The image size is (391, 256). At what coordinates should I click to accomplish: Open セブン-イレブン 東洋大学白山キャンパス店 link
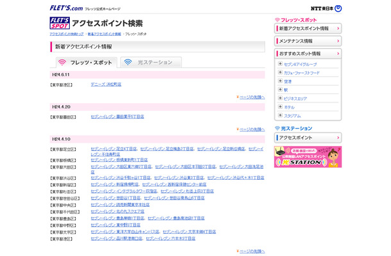(125, 232)
